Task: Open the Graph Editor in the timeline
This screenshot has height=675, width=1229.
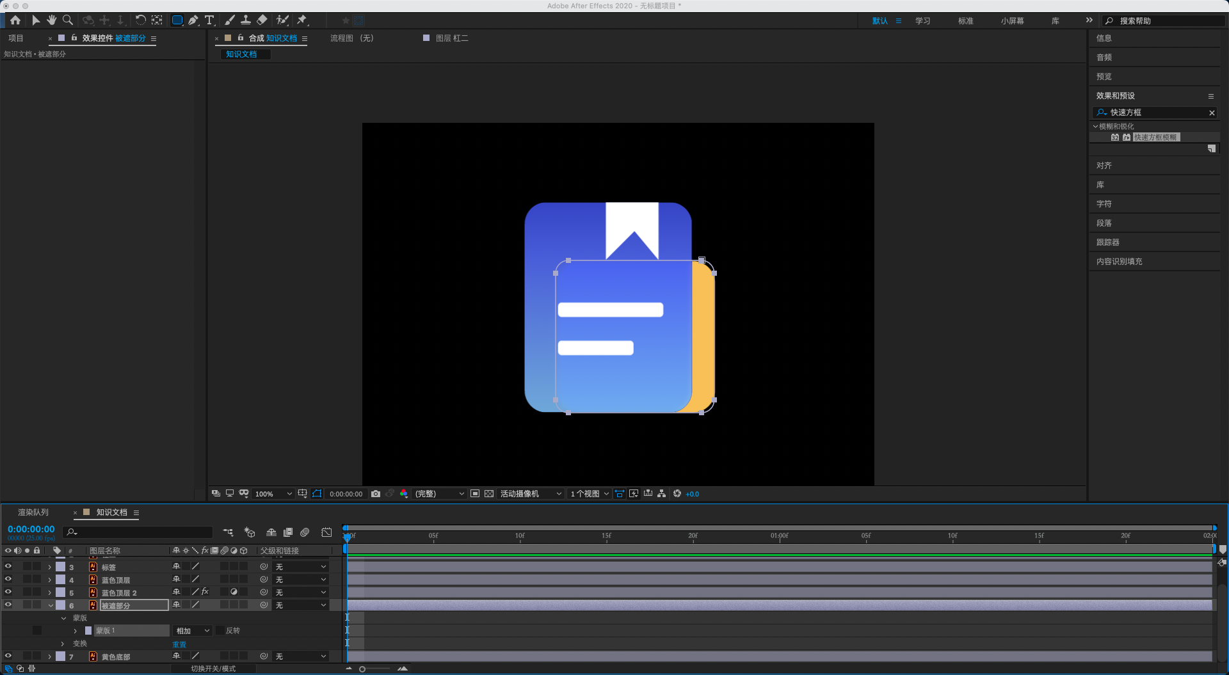Action: 326,532
